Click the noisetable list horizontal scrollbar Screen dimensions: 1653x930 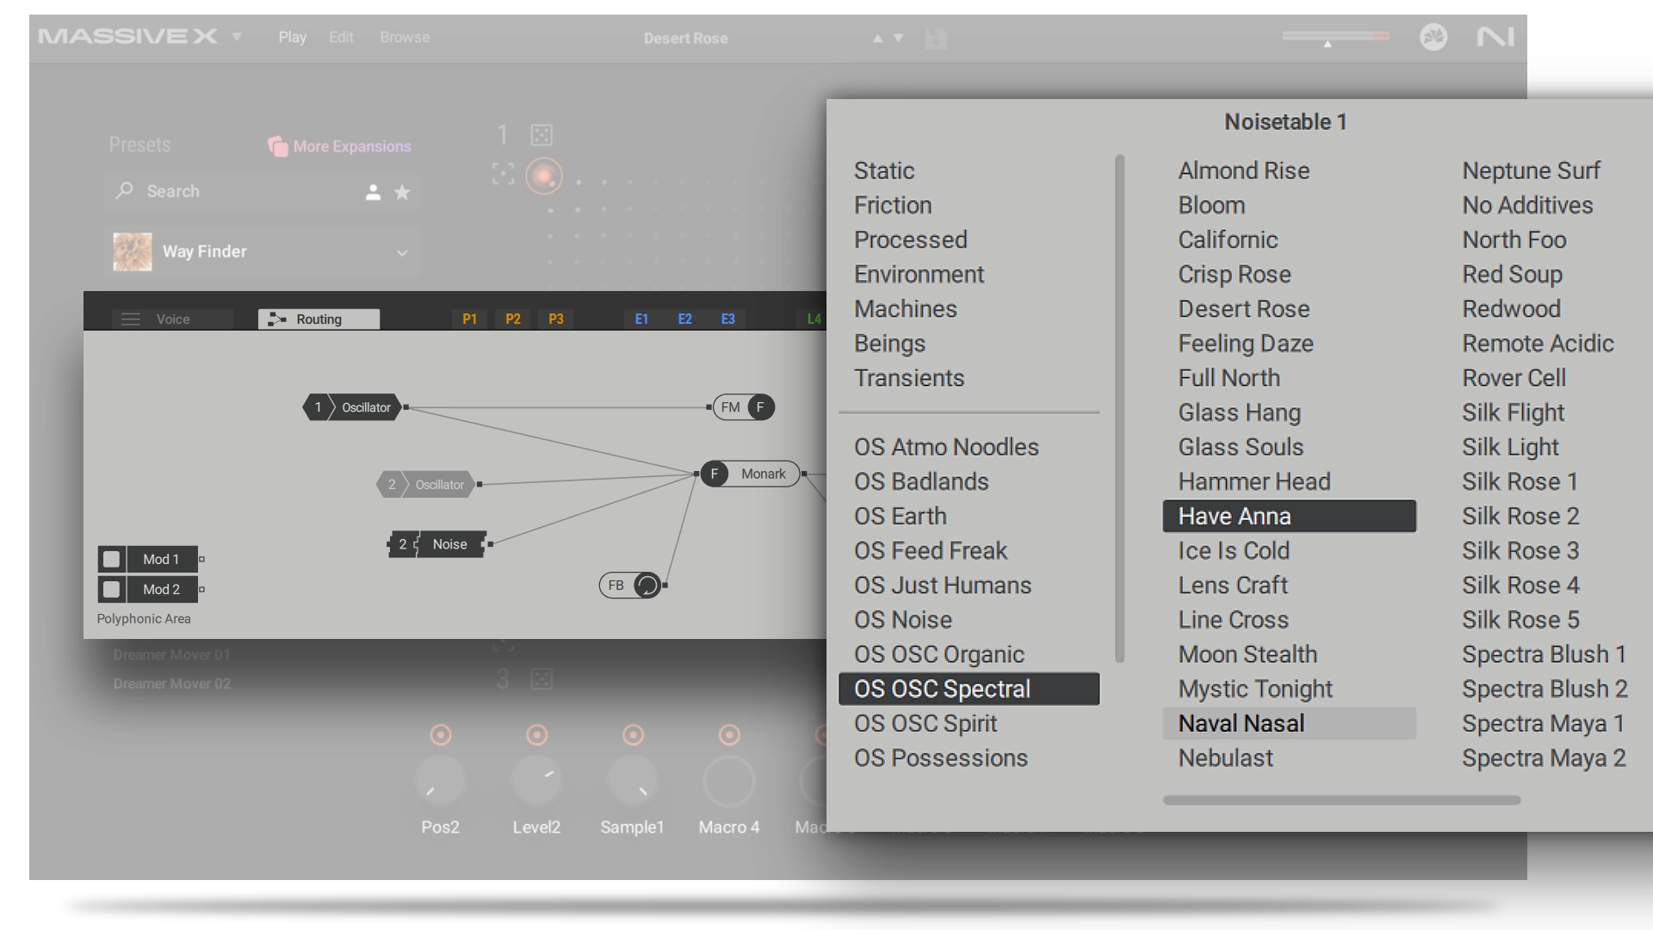click(x=1341, y=800)
